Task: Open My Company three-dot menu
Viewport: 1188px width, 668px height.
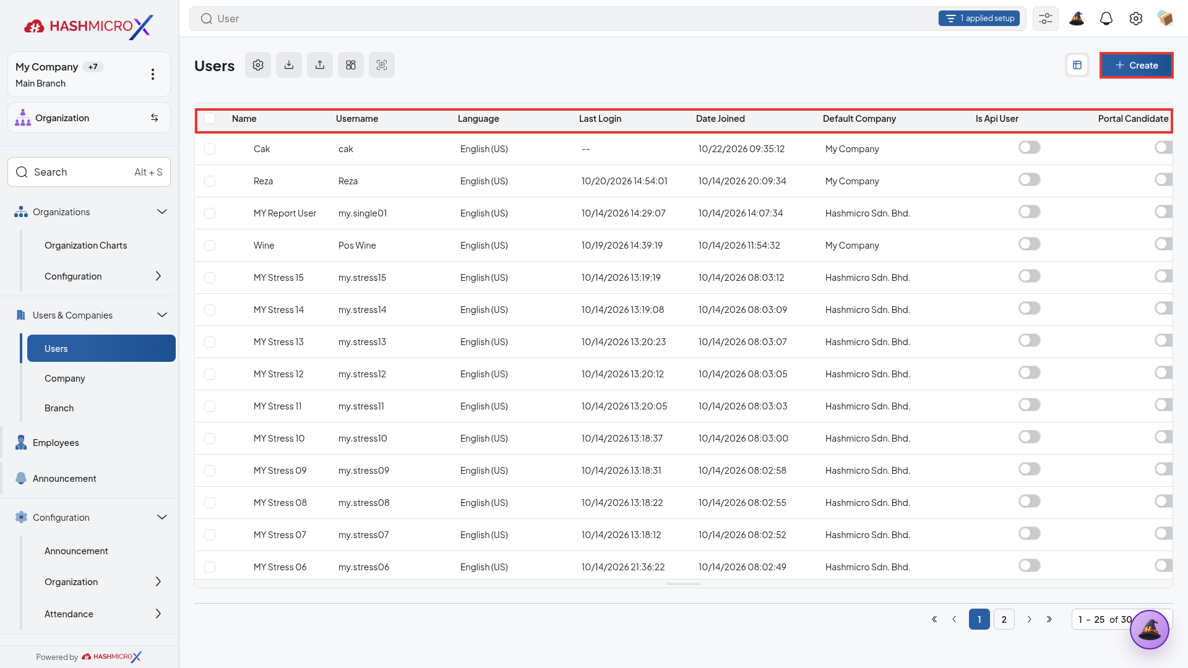Action: 153,74
